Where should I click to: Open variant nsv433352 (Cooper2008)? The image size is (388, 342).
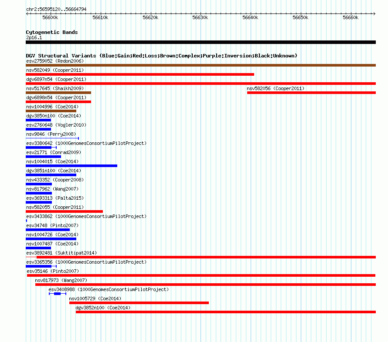click(55, 180)
